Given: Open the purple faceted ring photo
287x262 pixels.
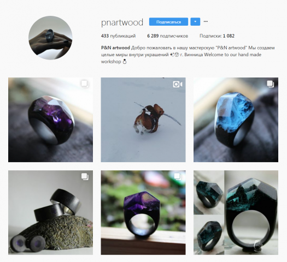Looking at the screenshot, I should coord(50,120).
